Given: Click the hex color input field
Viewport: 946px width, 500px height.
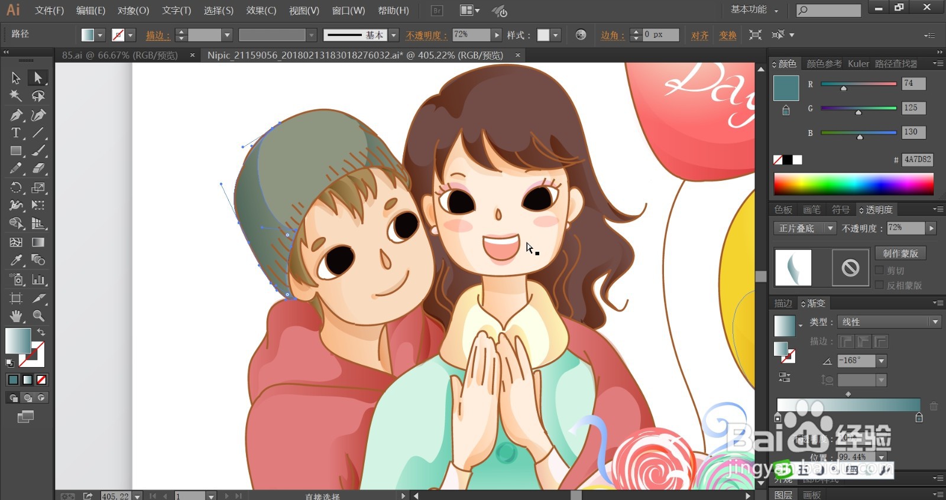Looking at the screenshot, I should [918, 160].
